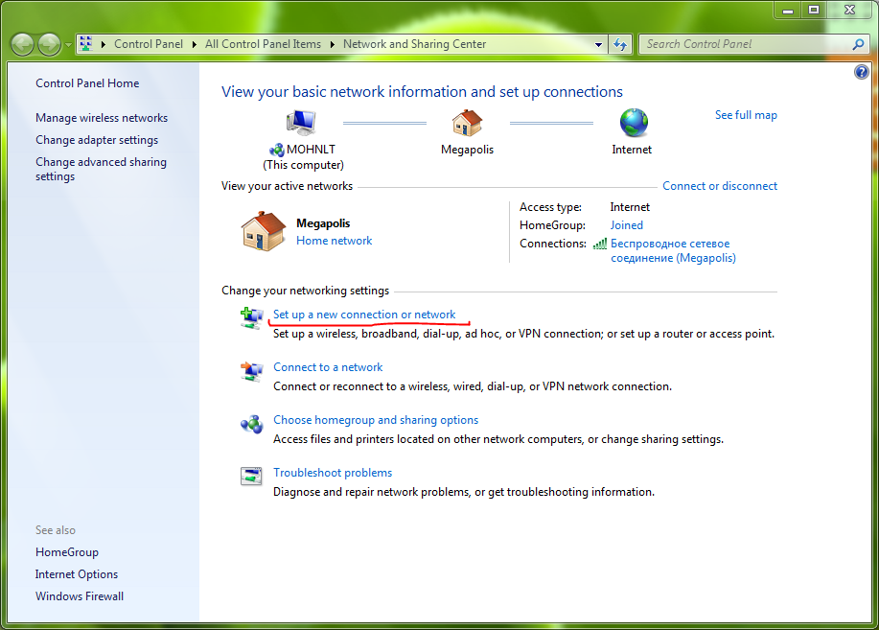Open the Help question mark button
The image size is (879, 630).
(x=860, y=73)
